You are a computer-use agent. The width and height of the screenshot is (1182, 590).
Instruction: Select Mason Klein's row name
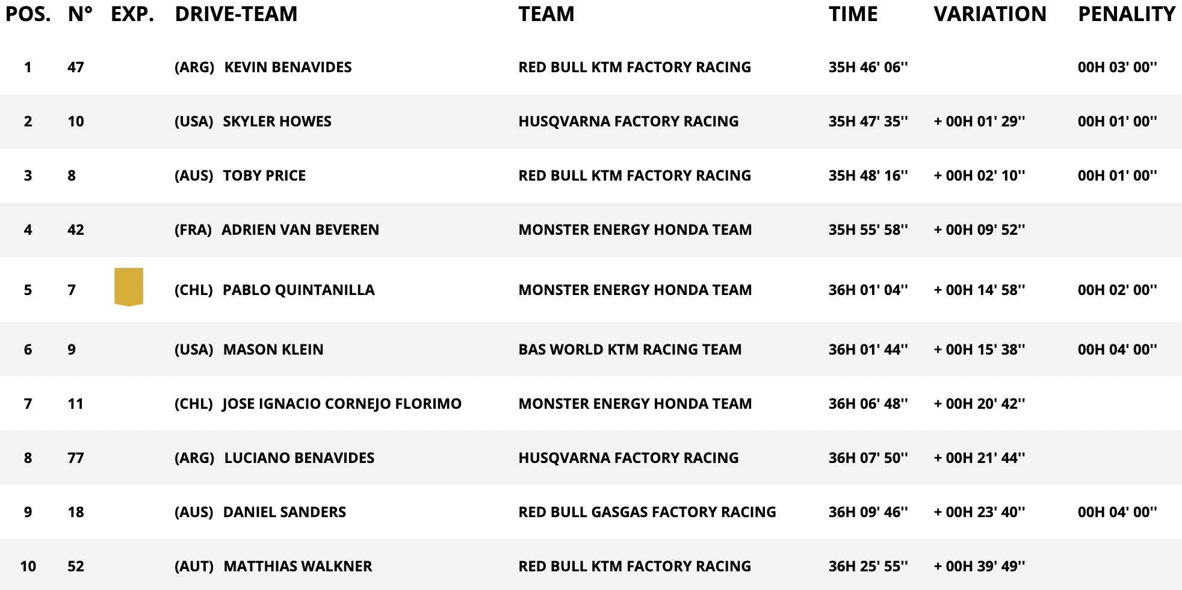pyautogui.click(x=273, y=349)
